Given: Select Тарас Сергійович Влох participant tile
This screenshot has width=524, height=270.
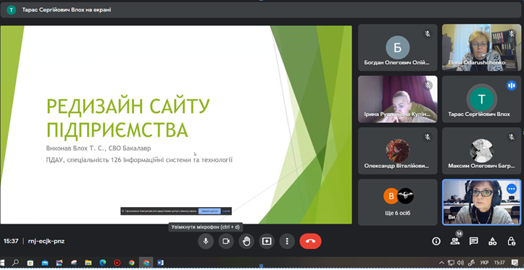Looking at the screenshot, I should point(481,99).
